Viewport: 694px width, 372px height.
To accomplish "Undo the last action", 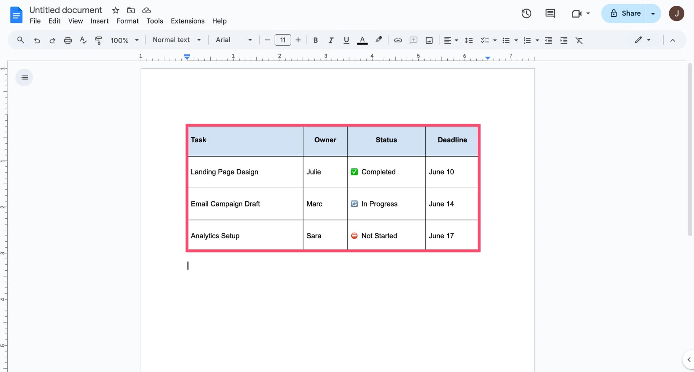I will (x=37, y=40).
